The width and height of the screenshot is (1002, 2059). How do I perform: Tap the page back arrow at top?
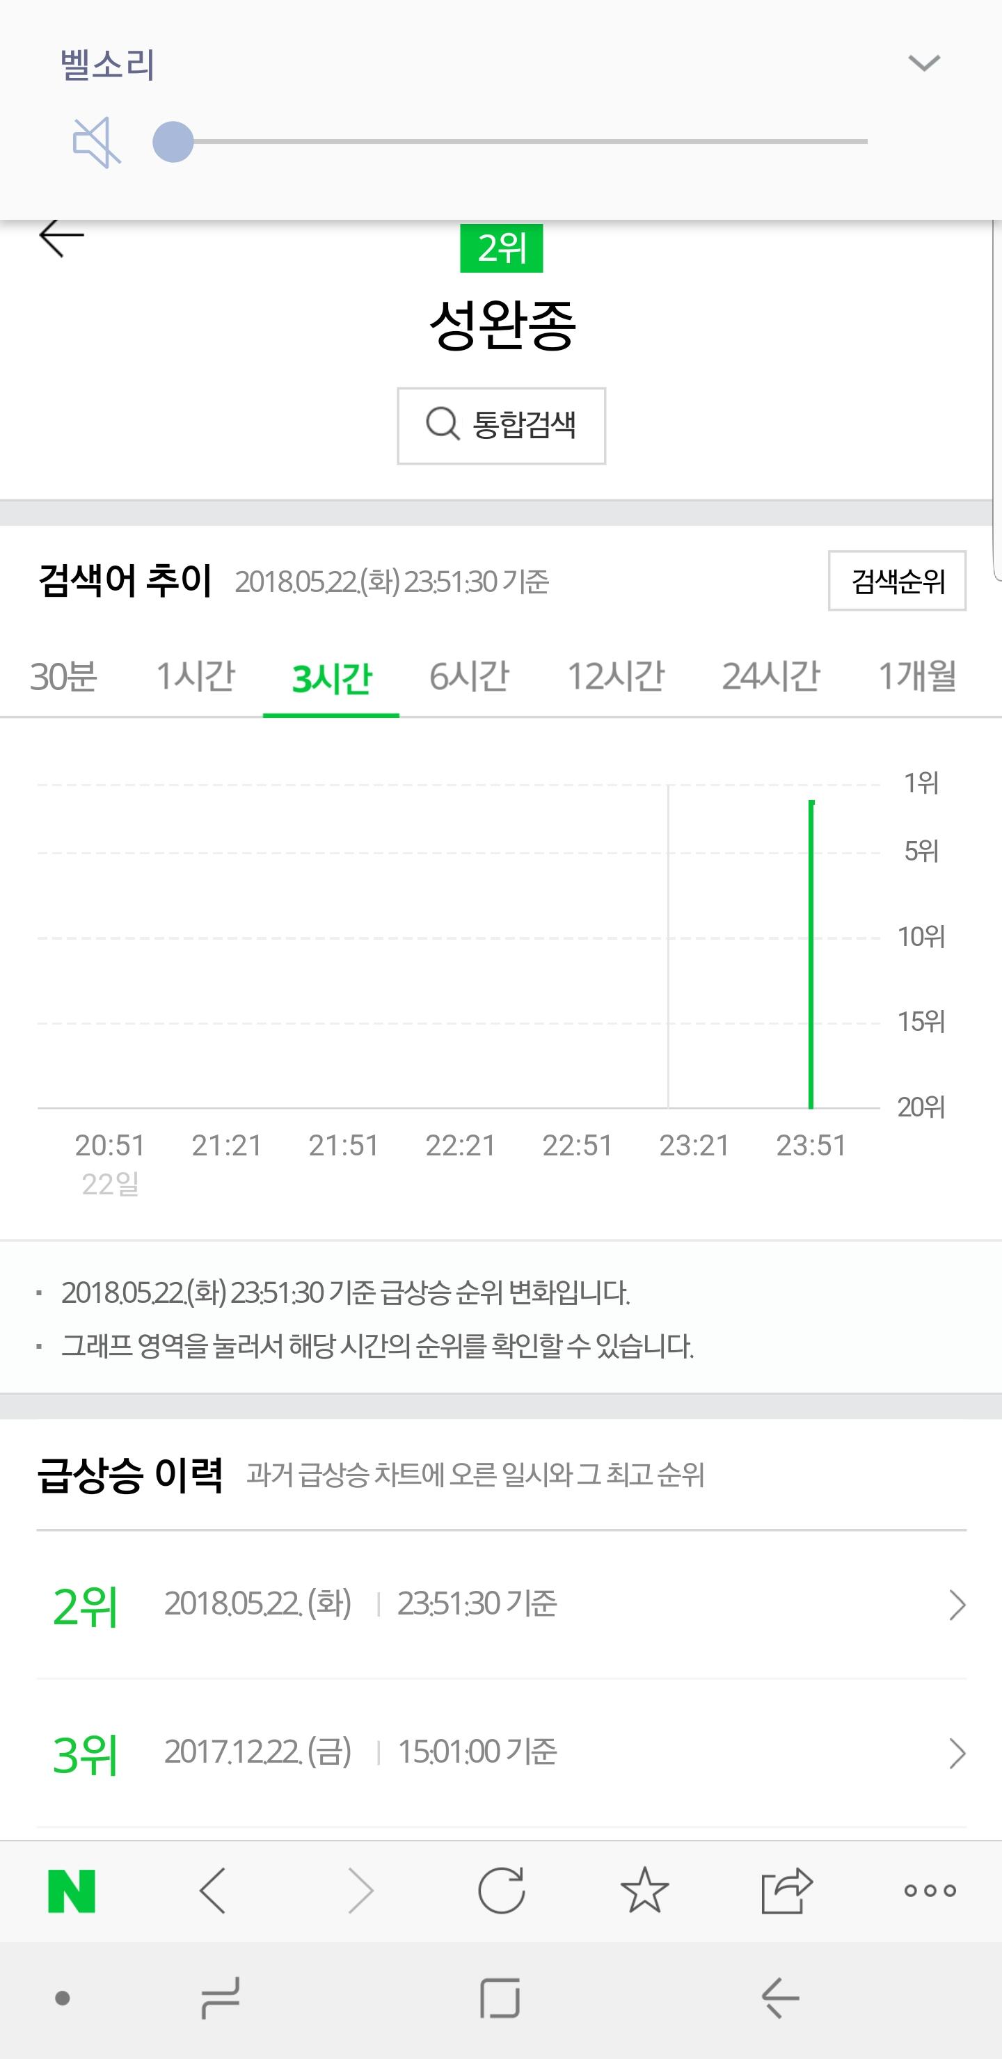pyautogui.click(x=61, y=237)
